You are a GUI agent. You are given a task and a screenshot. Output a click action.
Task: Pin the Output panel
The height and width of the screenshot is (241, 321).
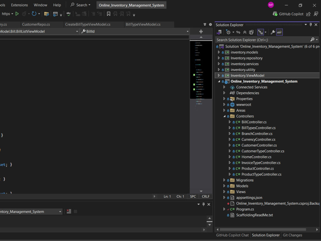tap(204, 204)
